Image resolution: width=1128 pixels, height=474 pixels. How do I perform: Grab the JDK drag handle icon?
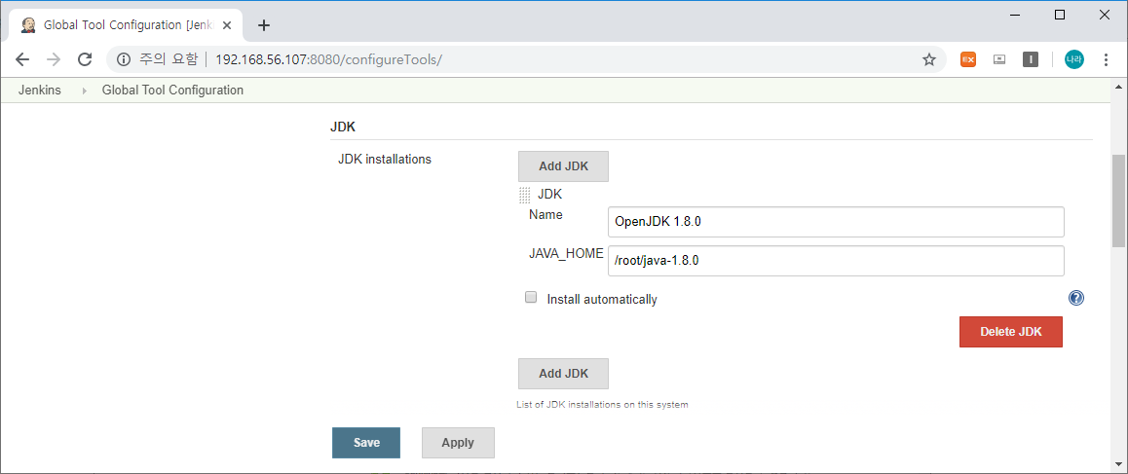pos(524,195)
